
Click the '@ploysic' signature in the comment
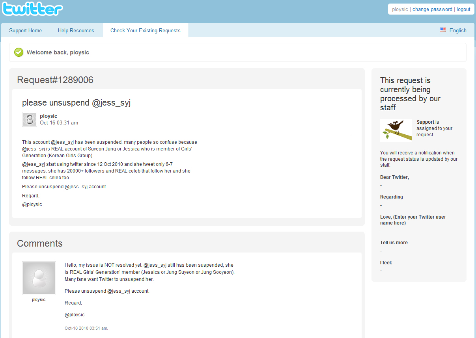tap(75, 315)
